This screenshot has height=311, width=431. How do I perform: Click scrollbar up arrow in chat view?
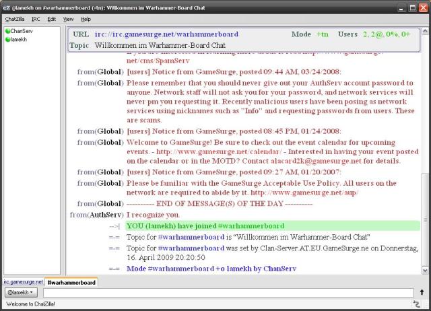point(425,31)
